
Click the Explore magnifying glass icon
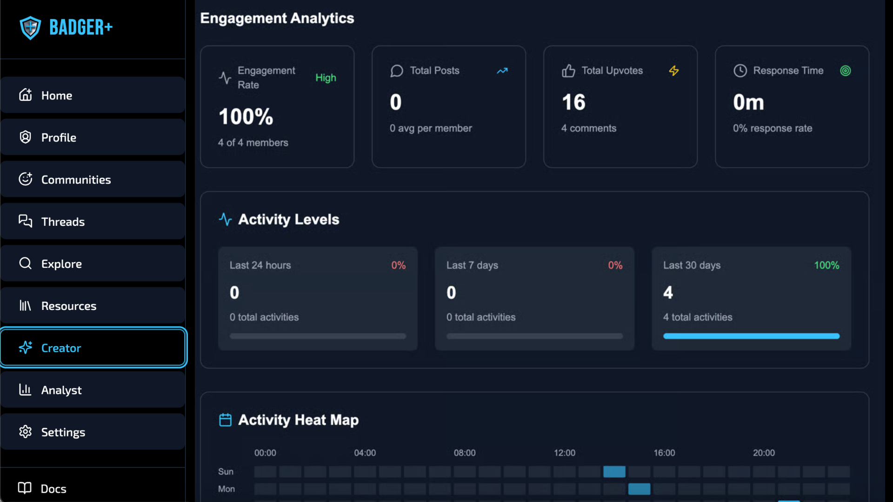26,263
